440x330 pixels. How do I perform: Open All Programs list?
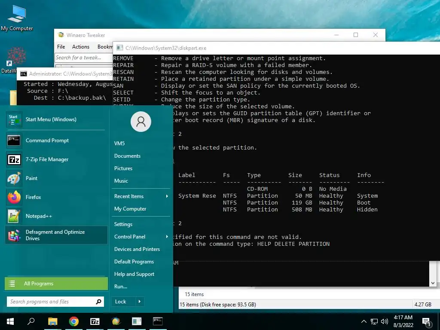coord(56,284)
